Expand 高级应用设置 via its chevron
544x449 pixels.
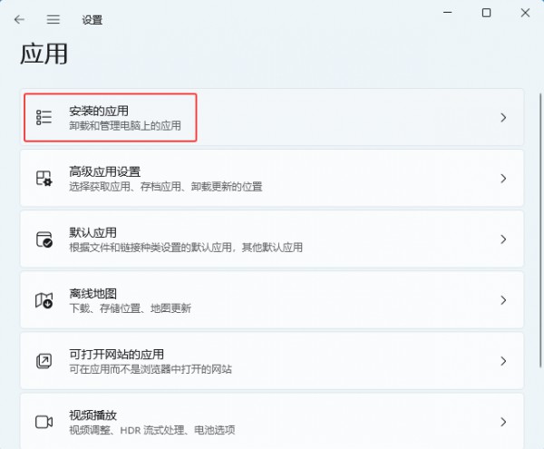[503, 179]
